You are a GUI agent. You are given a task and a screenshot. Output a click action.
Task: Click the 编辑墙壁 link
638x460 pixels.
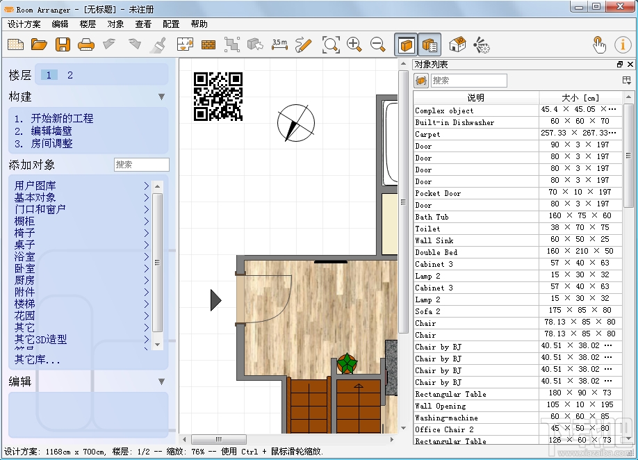tap(51, 131)
